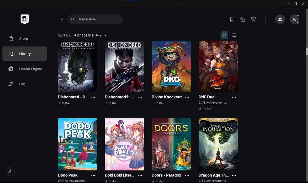Image resolution: width=308 pixels, height=183 pixels.
Task: Click the Search store field
Action: click(95, 19)
